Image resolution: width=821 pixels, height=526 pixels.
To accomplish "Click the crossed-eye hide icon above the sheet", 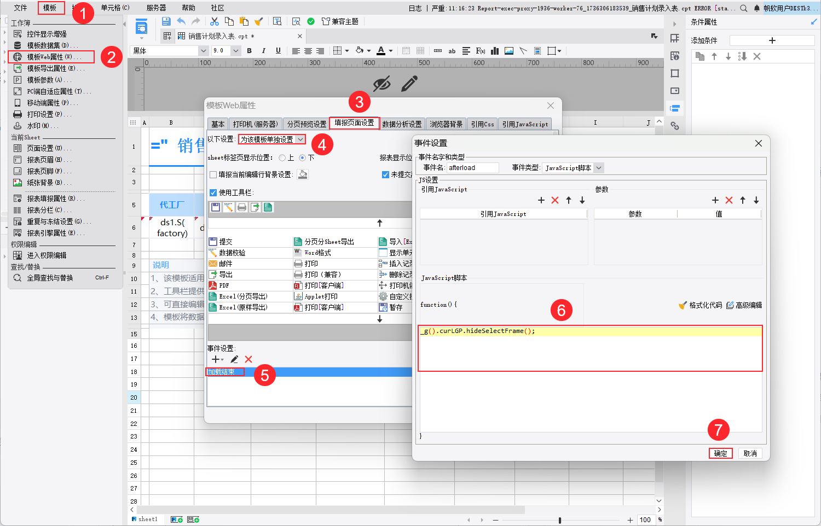I will pyautogui.click(x=382, y=84).
